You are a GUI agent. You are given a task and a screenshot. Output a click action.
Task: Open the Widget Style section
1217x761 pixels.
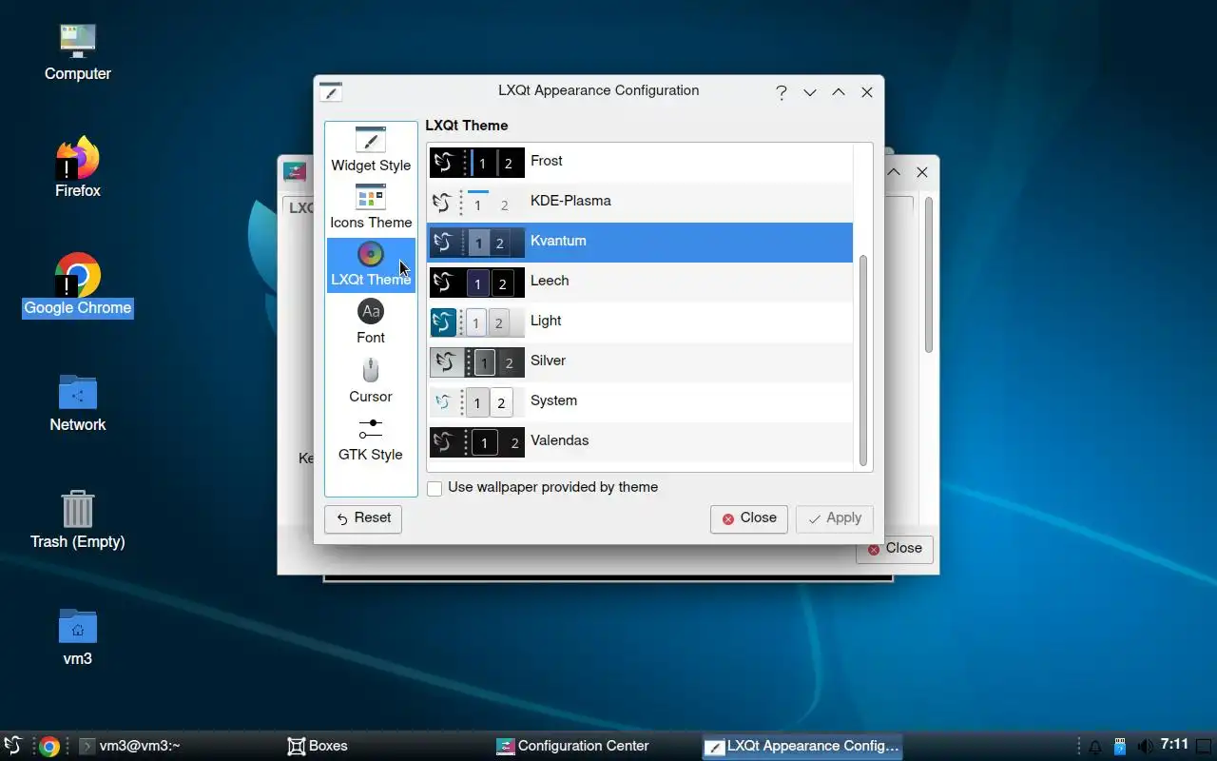click(371, 150)
